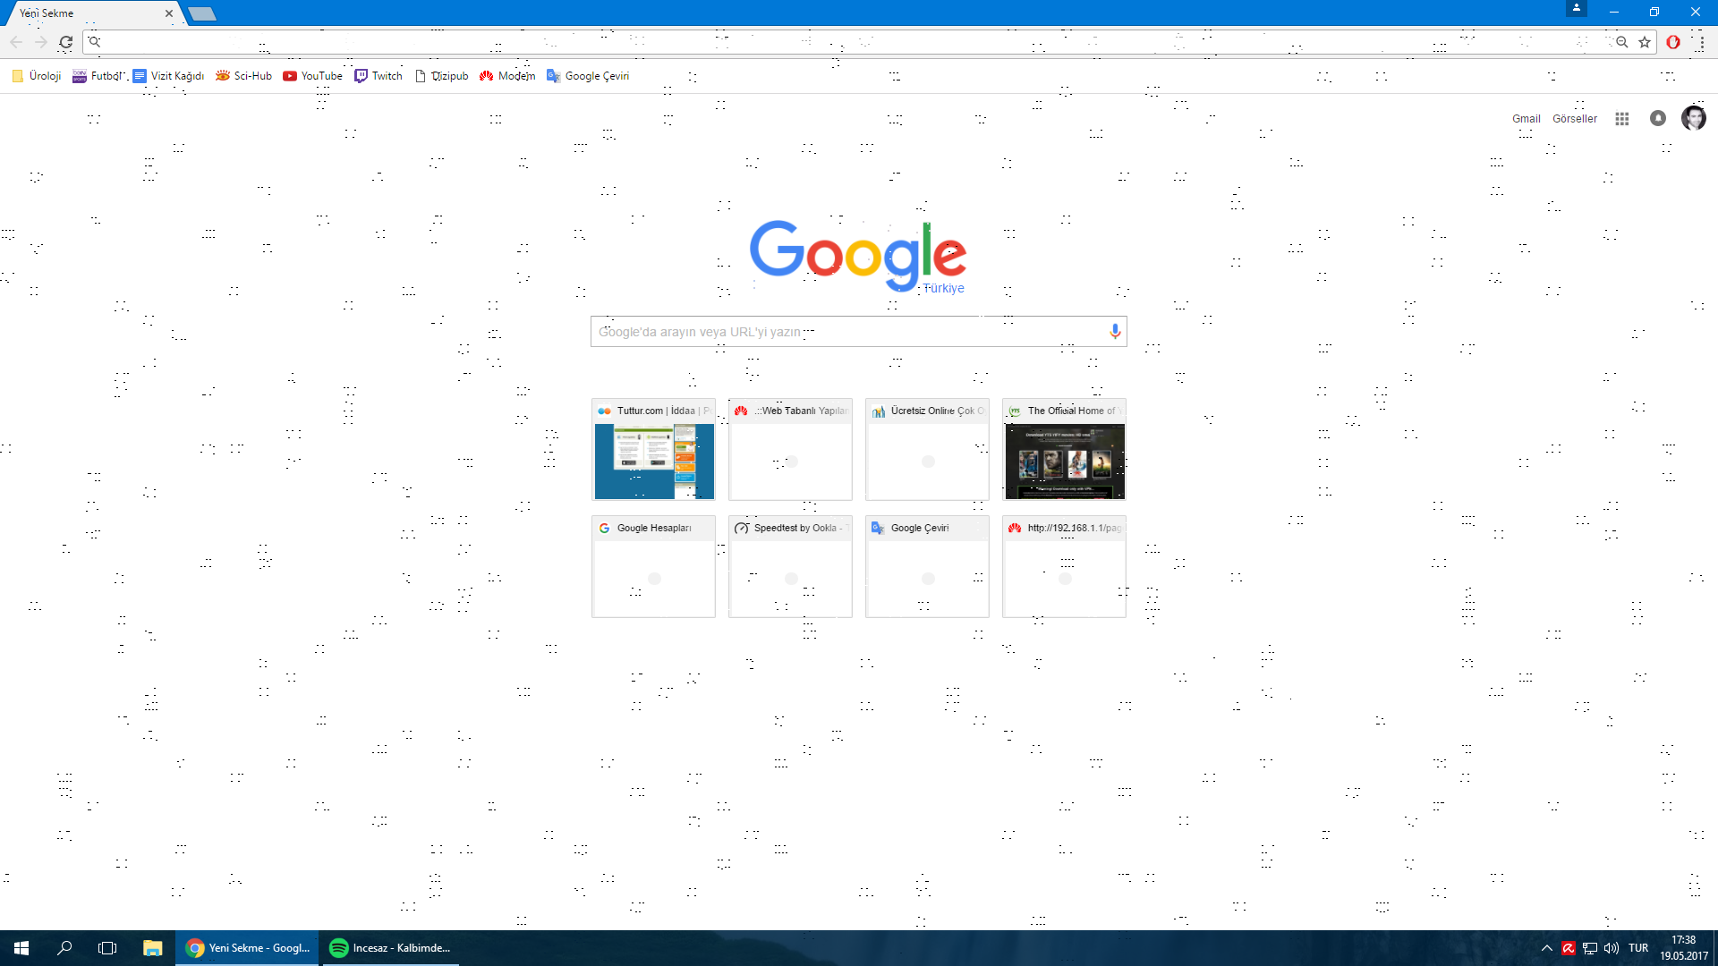The image size is (1718, 966).
Task: Open the Sci-Hub bookmark
Action: click(243, 76)
